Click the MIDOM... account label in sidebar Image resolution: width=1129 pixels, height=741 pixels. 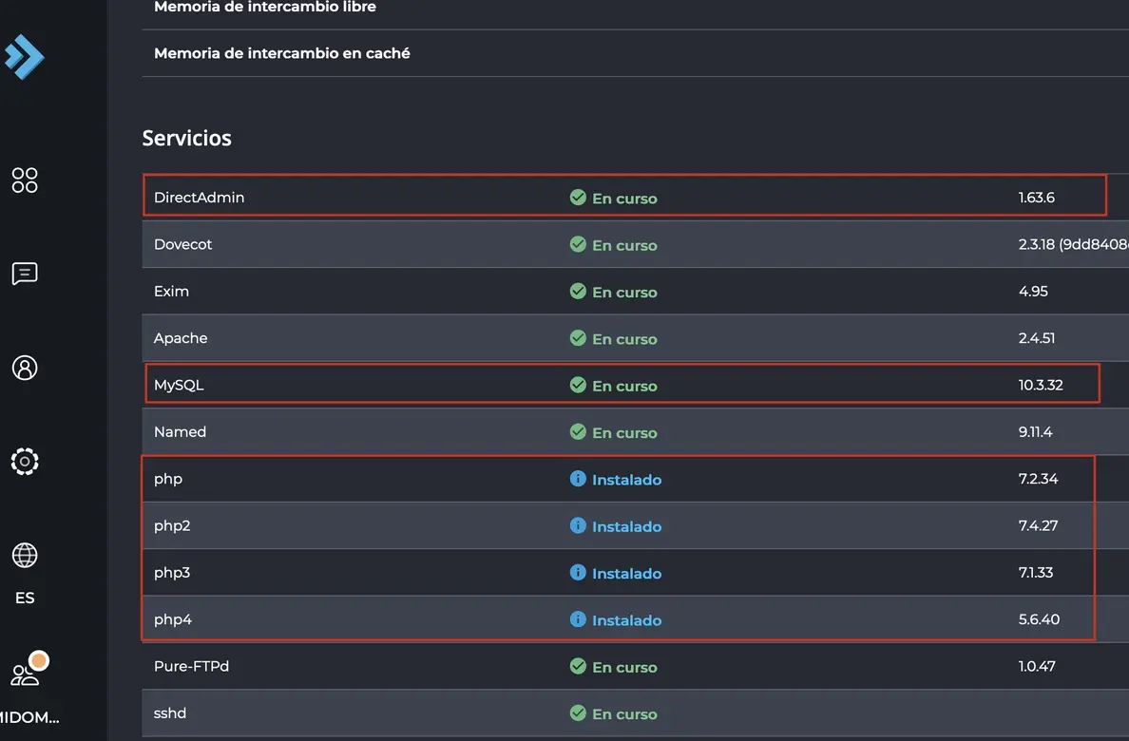point(29,717)
